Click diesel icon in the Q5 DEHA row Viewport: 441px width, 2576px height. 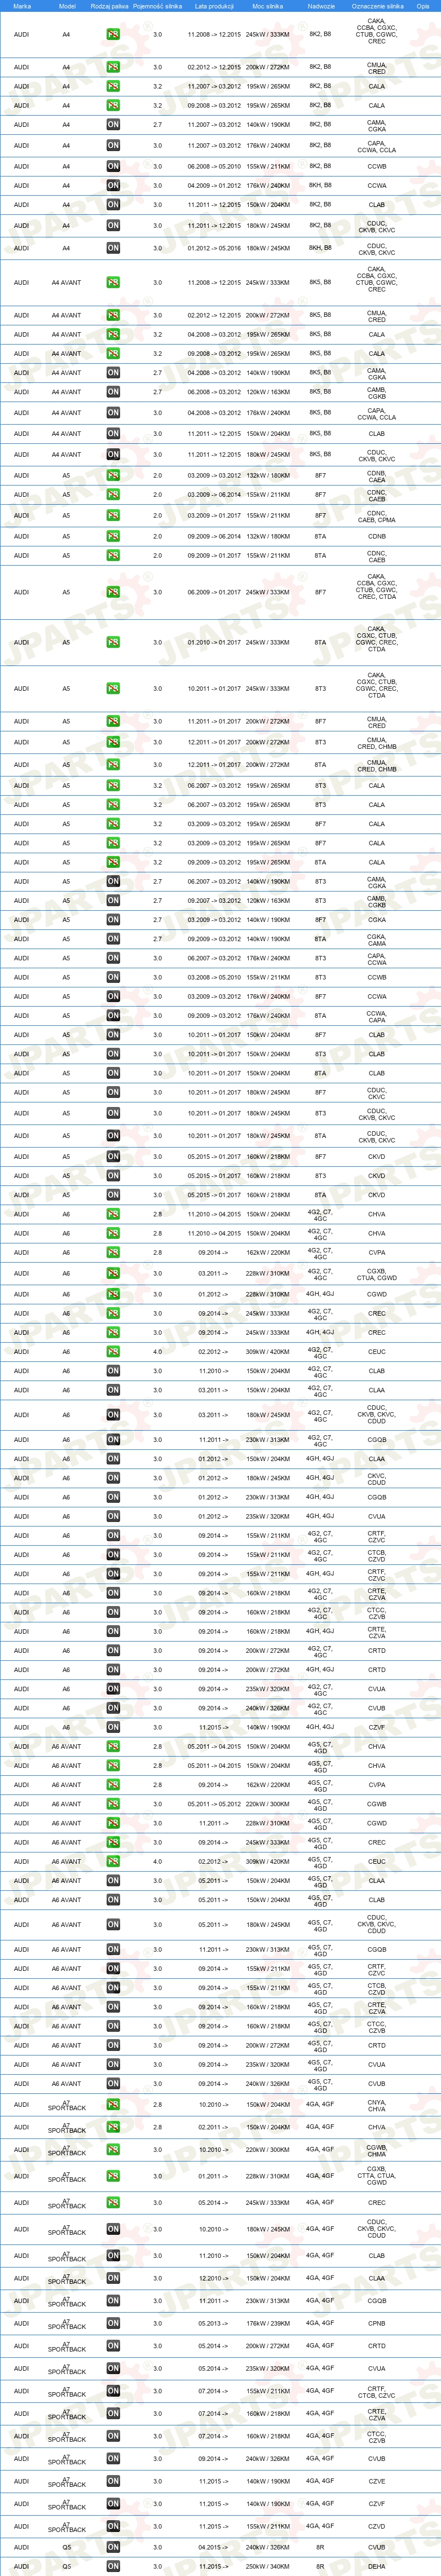point(113,2566)
